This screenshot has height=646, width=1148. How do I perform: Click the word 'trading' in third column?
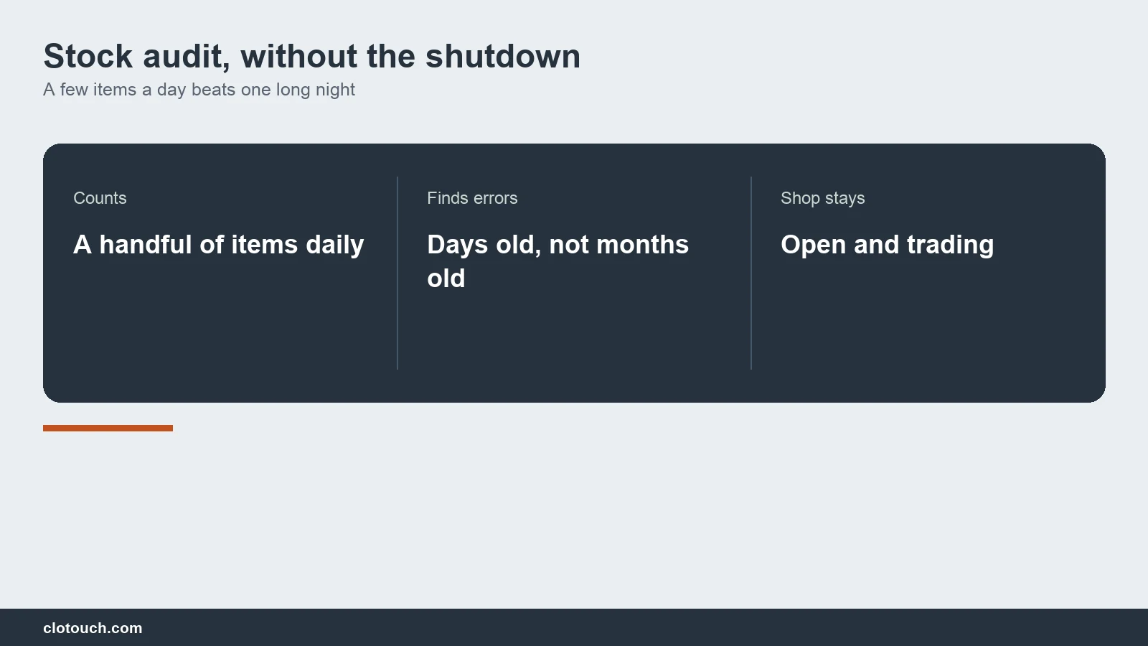(x=950, y=245)
